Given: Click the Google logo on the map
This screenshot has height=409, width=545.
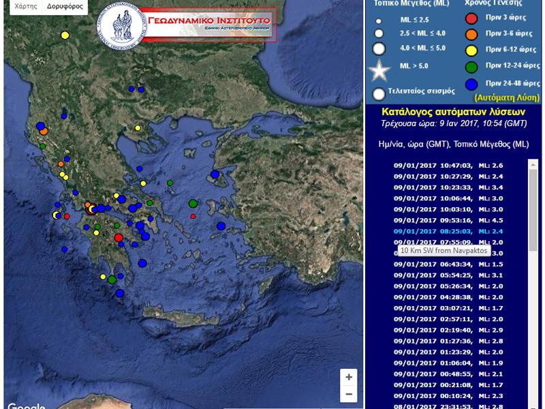Looking at the screenshot, I should (x=26, y=406).
